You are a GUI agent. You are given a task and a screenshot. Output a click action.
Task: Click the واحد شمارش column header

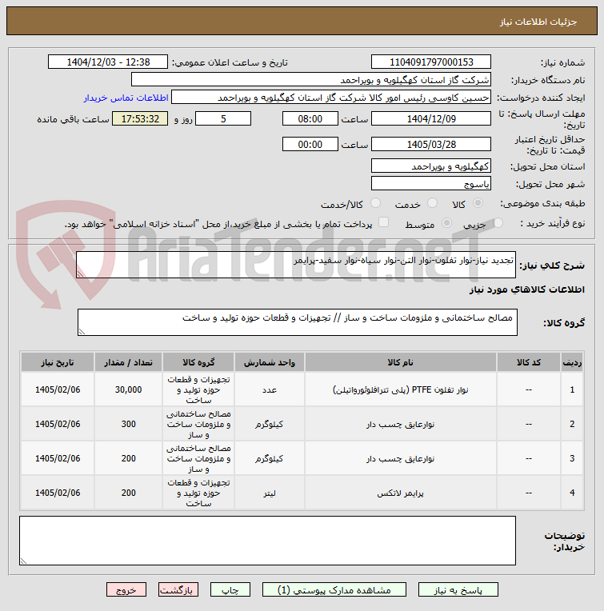(x=270, y=362)
